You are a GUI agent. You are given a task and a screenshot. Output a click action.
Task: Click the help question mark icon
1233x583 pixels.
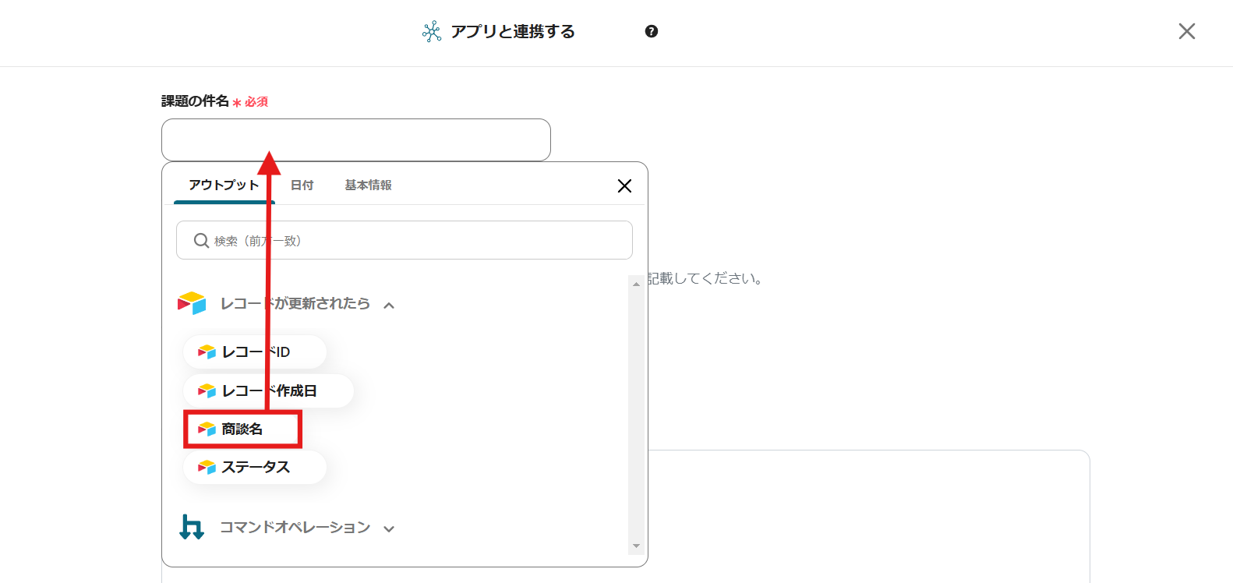point(652,31)
